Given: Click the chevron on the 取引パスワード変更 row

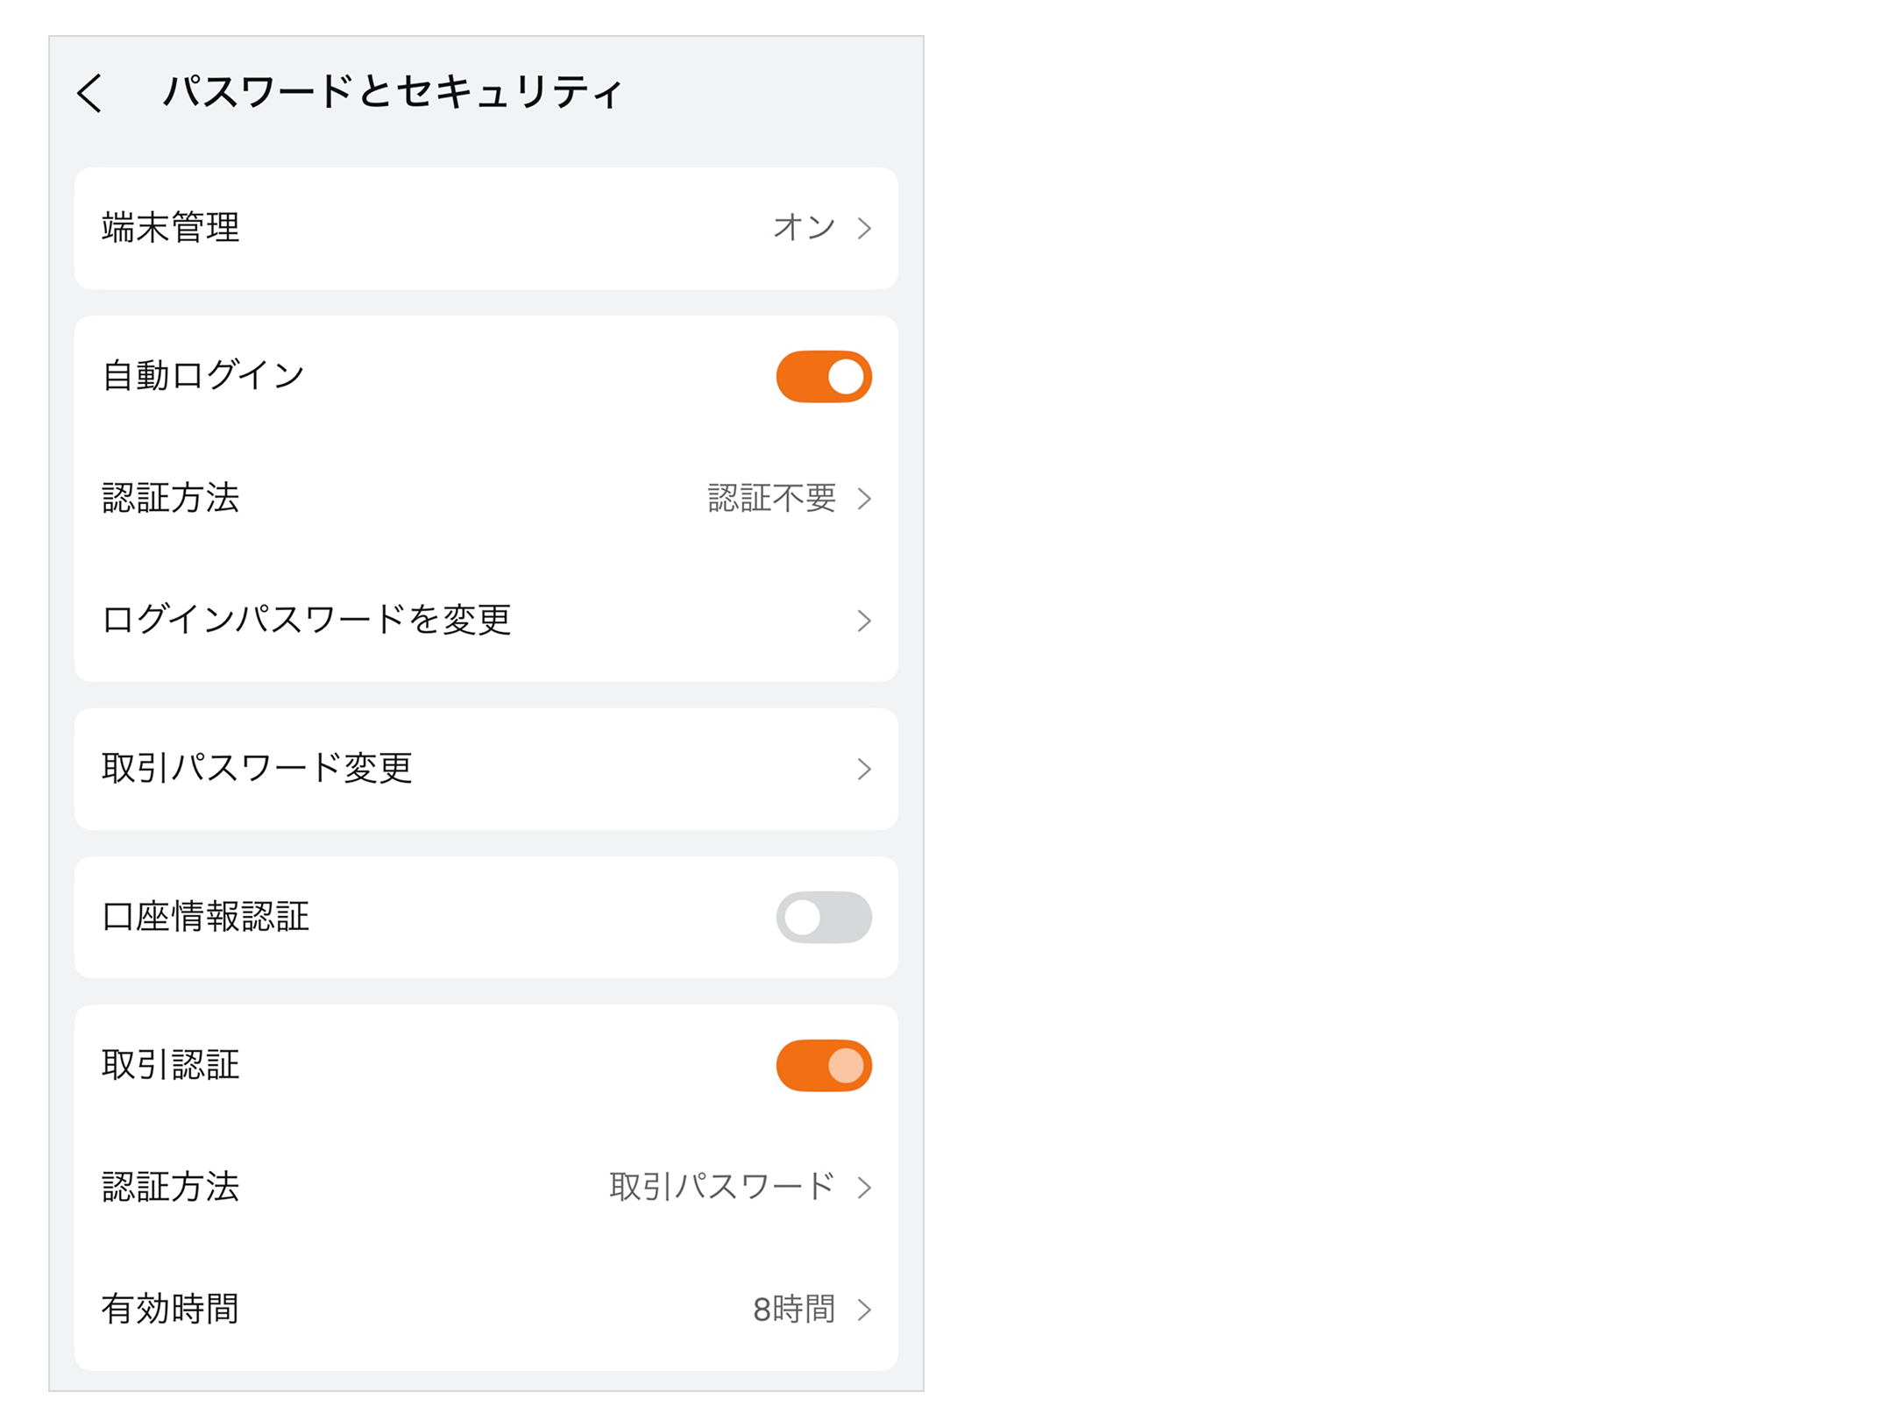Looking at the screenshot, I should click(x=864, y=769).
